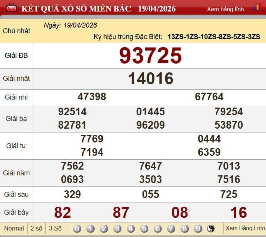Select digit 5 ball filter

pos(144,229)
